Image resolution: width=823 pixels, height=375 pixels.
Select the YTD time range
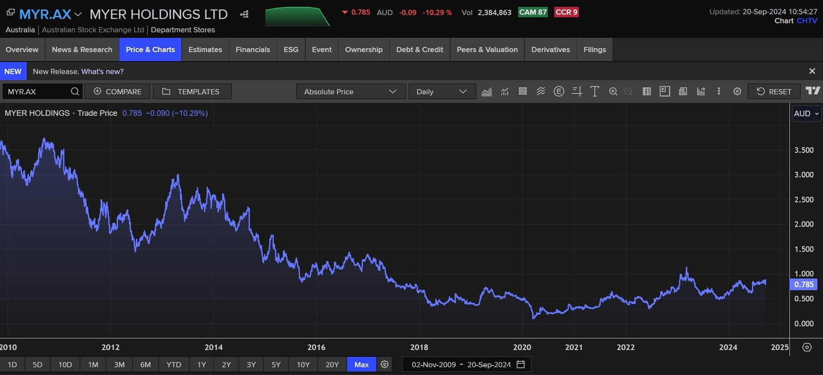(174, 364)
